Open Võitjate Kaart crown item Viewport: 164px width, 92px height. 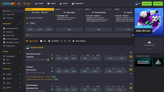(x=11, y=46)
